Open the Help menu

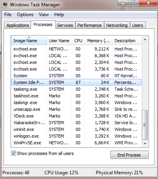click(59, 15)
